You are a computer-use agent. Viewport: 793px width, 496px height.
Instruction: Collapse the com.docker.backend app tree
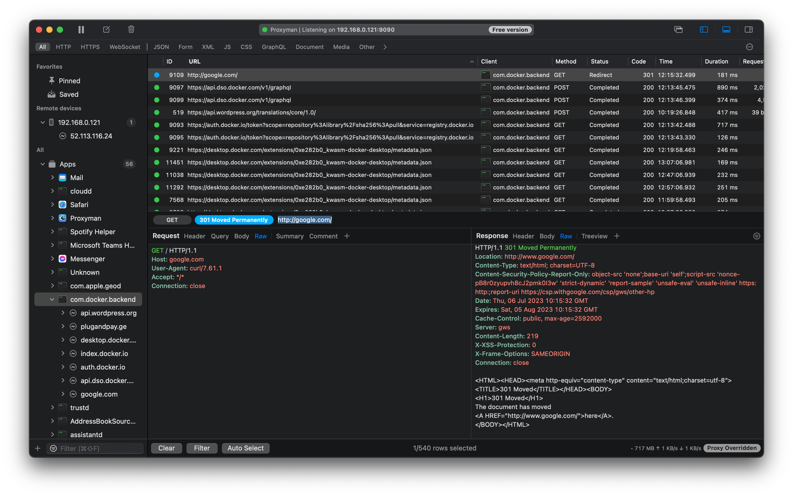pyautogui.click(x=52, y=299)
